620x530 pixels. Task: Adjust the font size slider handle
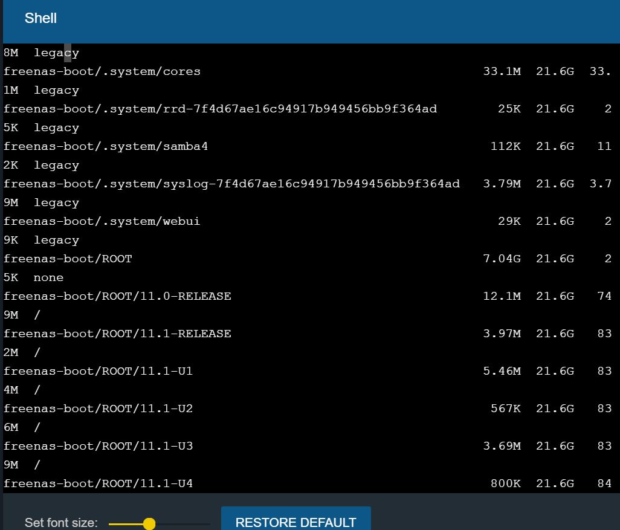[x=149, y=524]
